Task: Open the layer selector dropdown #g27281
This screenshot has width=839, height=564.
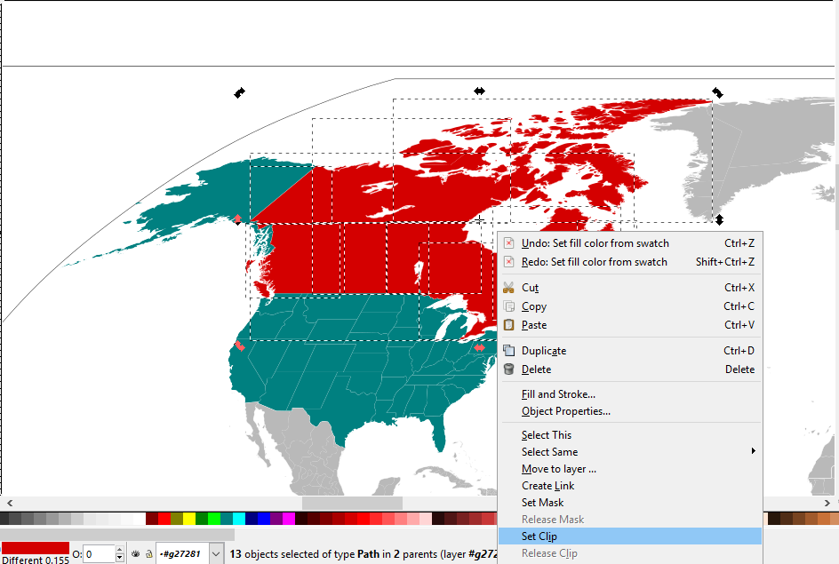Action: pos(216,553)
